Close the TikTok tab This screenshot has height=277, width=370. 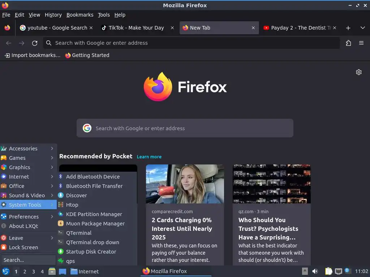[172, 28]
